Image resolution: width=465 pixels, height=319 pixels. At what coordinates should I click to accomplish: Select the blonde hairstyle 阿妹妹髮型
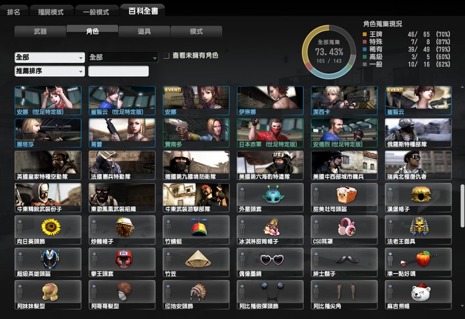point(48,295)
